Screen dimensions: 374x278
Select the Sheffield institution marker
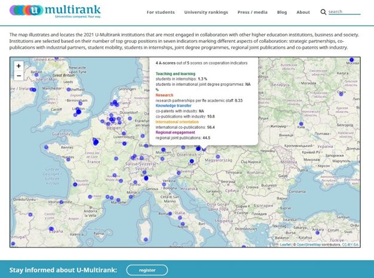pos(69,89)
